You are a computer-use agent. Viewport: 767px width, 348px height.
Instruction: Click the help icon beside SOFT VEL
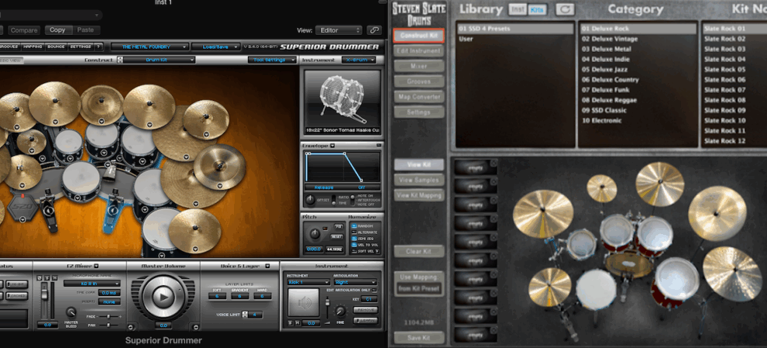377,251
